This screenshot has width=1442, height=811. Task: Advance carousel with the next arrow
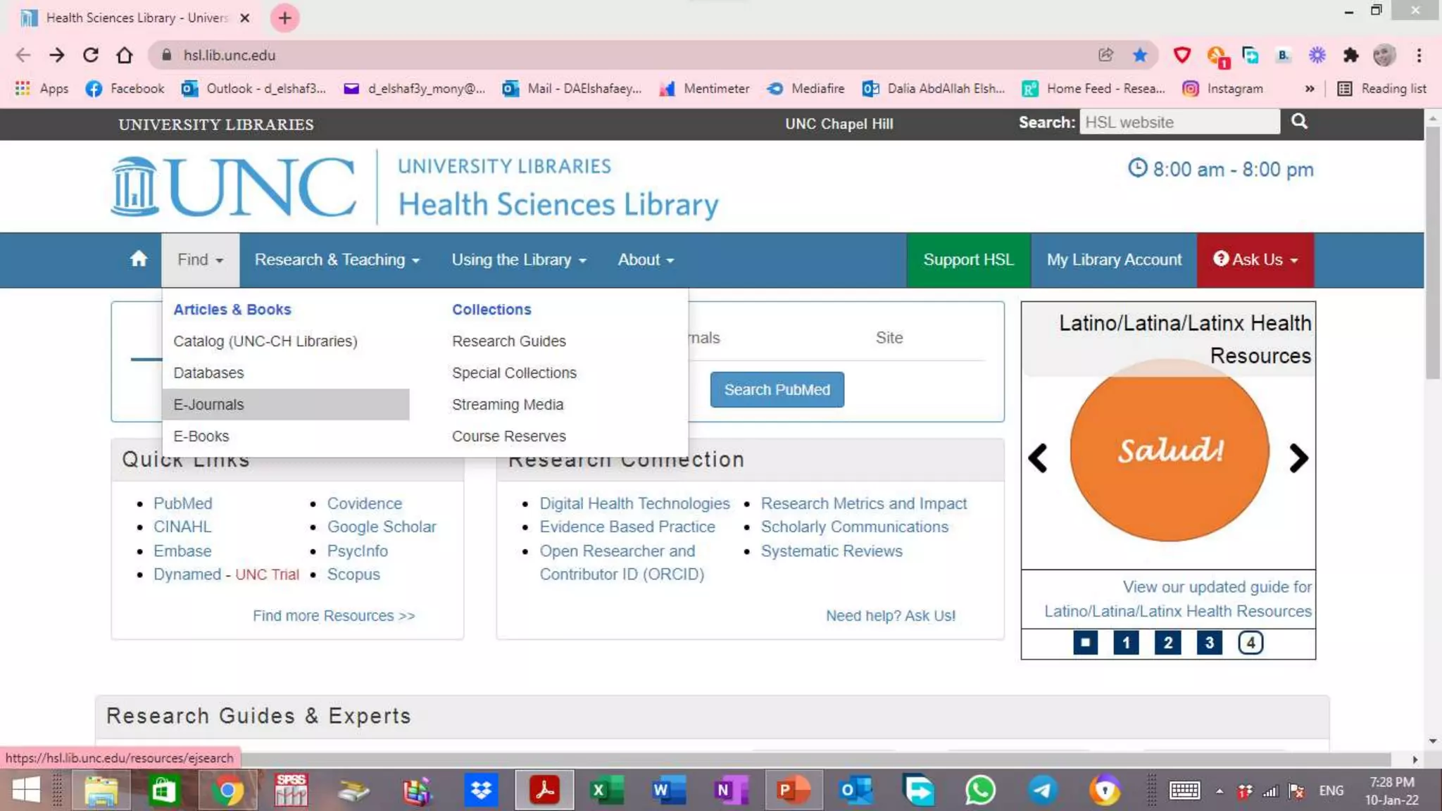tap(1298, 458)
